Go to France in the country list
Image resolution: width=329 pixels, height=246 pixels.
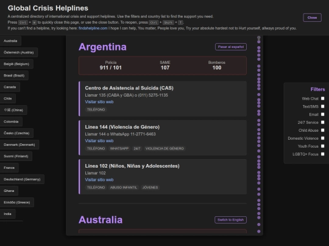pyautogui.click(x=9, y=168)
